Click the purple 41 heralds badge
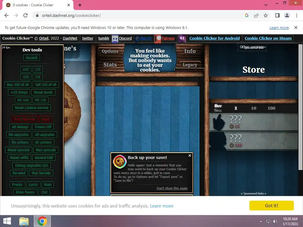Image resolution: width=303 pixels, height=227 pixels. 182,38
